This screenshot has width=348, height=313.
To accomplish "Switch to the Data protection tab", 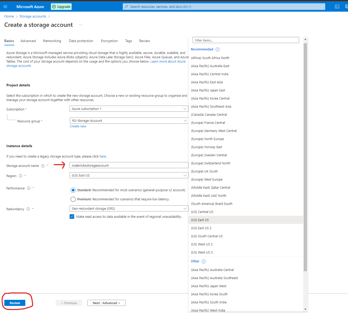I will (81, 41).
